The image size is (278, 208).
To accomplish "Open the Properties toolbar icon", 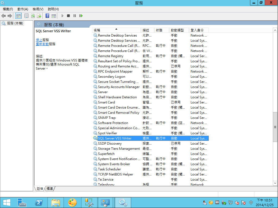I will coord(26,16).
